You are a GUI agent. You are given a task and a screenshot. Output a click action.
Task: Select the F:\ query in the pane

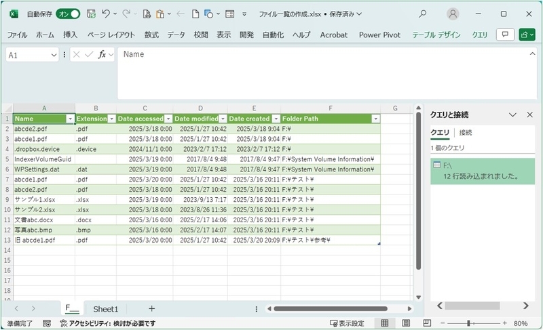pyautogui.click(x=483, y=171)
